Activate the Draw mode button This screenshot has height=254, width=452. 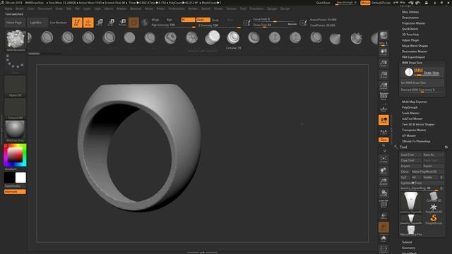88,23
